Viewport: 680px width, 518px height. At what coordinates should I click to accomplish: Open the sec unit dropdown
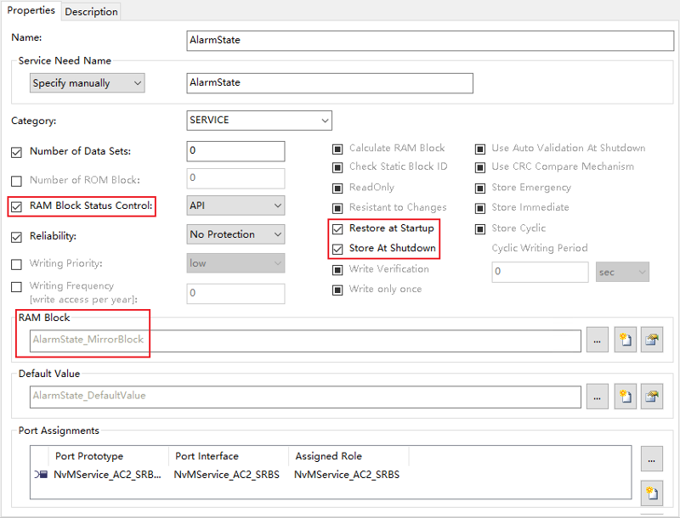(x=622, y=272)
